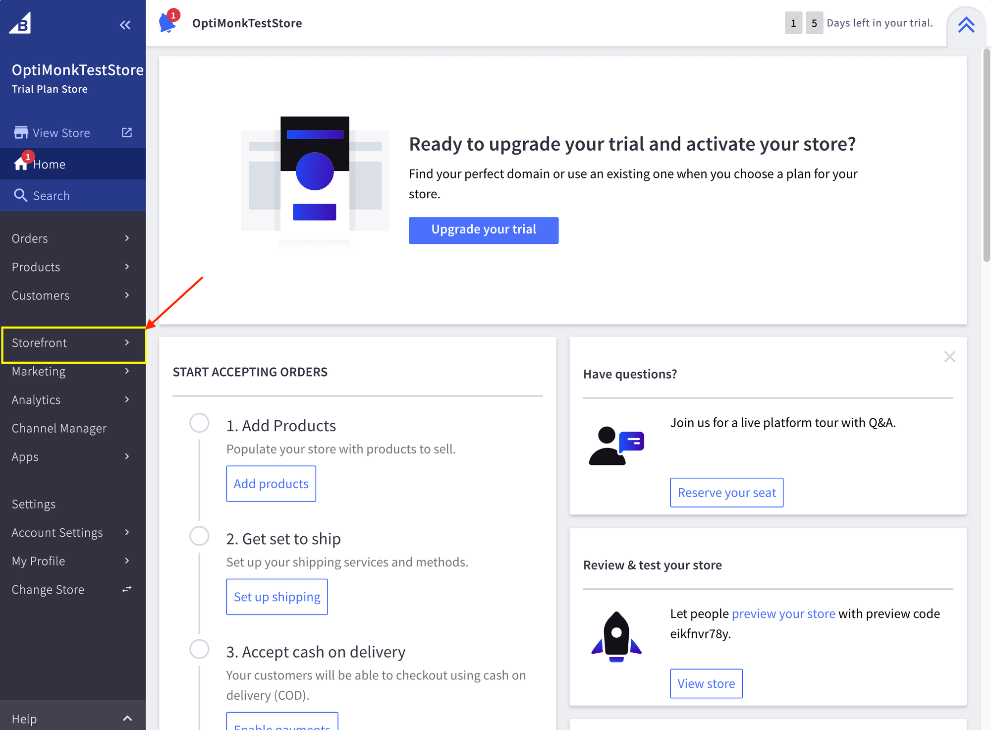Image resolution: width=991 pixels, height=730 pixels.
Task: Open the Analytics menu item
Action: click(73, 399)
